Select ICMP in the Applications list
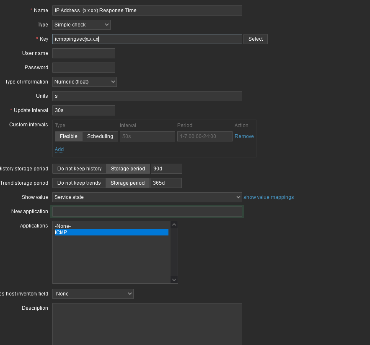This screenshot has width=370, height=345. point(111,232)
